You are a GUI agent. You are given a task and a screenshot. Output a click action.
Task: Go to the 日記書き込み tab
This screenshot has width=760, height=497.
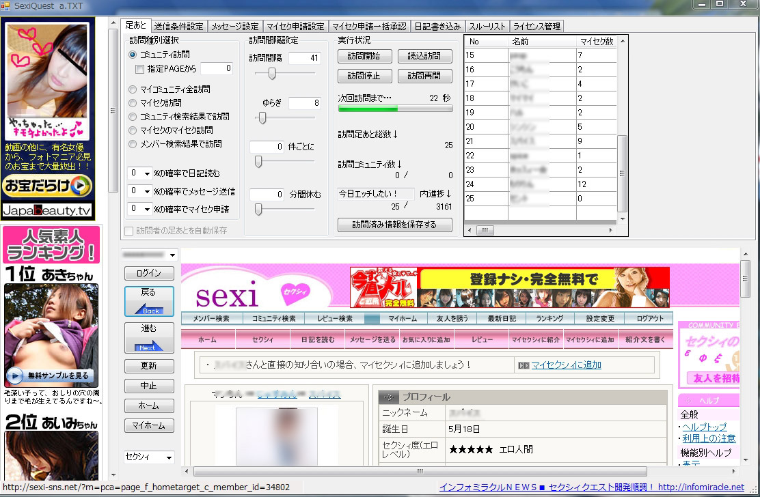click(x=437, y=26)
